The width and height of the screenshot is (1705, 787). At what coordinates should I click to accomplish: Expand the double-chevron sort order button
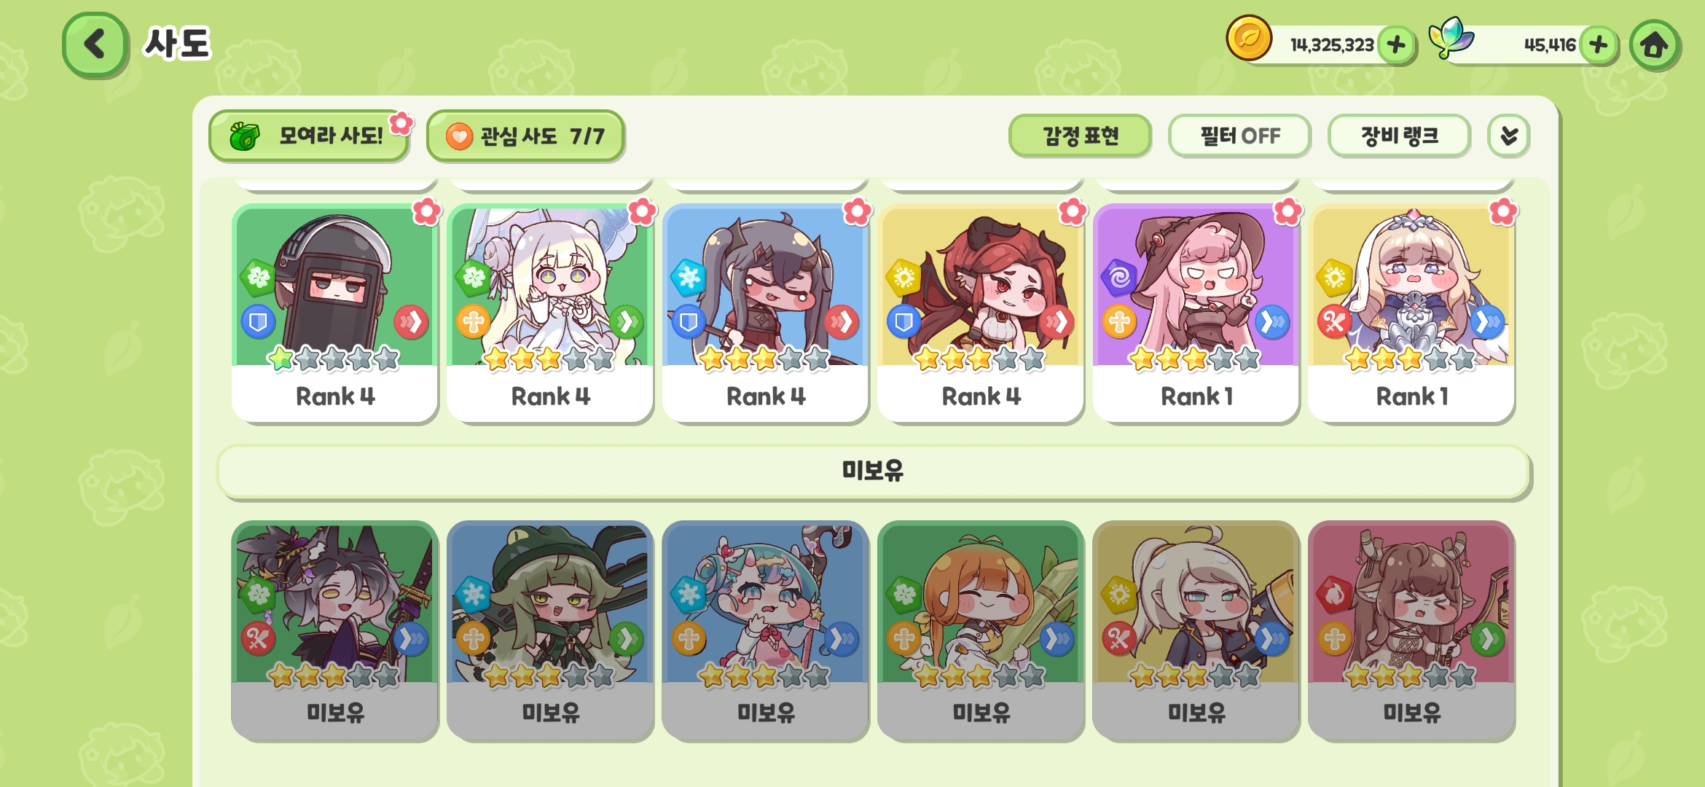click(x=1509, y=136)
